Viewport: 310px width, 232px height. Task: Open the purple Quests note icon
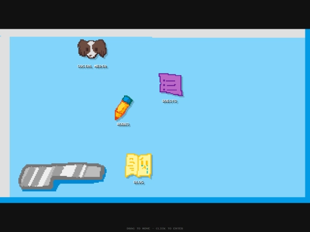[x=170, y=85]
